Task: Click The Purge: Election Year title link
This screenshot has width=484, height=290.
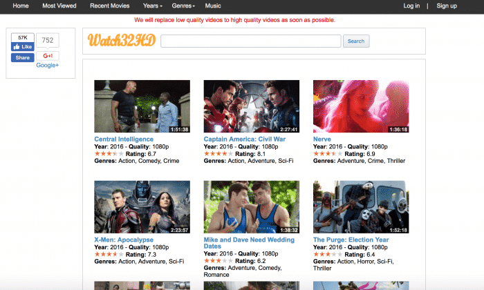Action: (x=351, y=240)
